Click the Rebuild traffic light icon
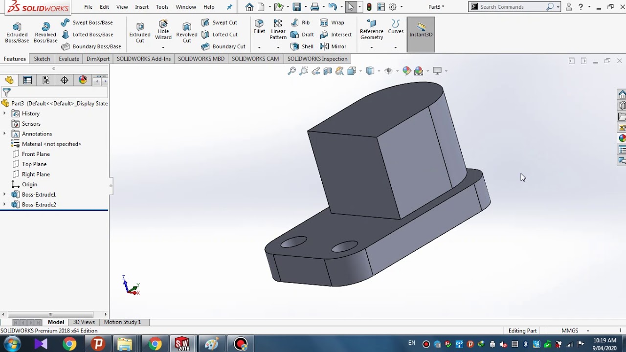Screen dimensions: 626x352 point(369,7)
